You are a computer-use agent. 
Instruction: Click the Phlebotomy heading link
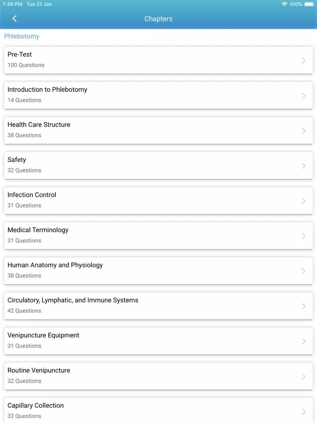22,36
